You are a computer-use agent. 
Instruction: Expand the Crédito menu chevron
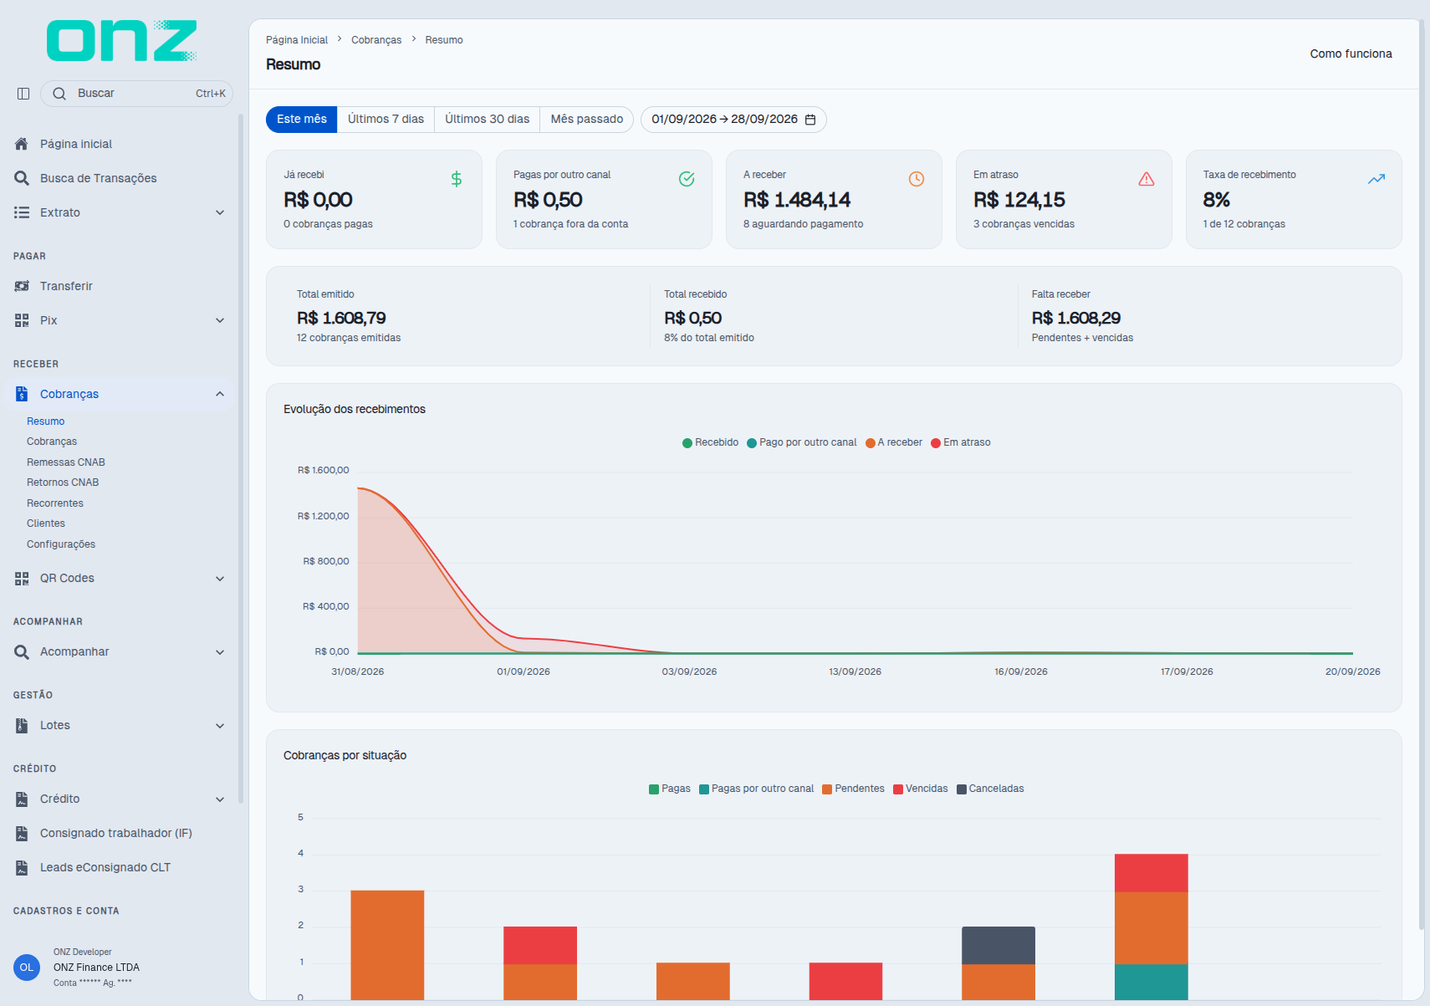point(220,799)
